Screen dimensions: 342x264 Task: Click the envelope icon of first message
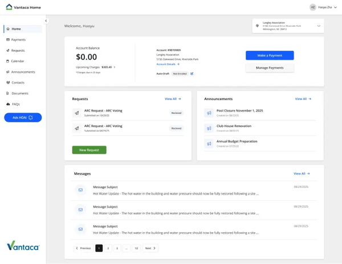pos(80,190)
